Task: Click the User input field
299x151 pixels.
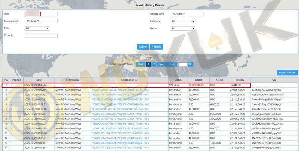Action: pyautogui.click(x=41, y=14)
